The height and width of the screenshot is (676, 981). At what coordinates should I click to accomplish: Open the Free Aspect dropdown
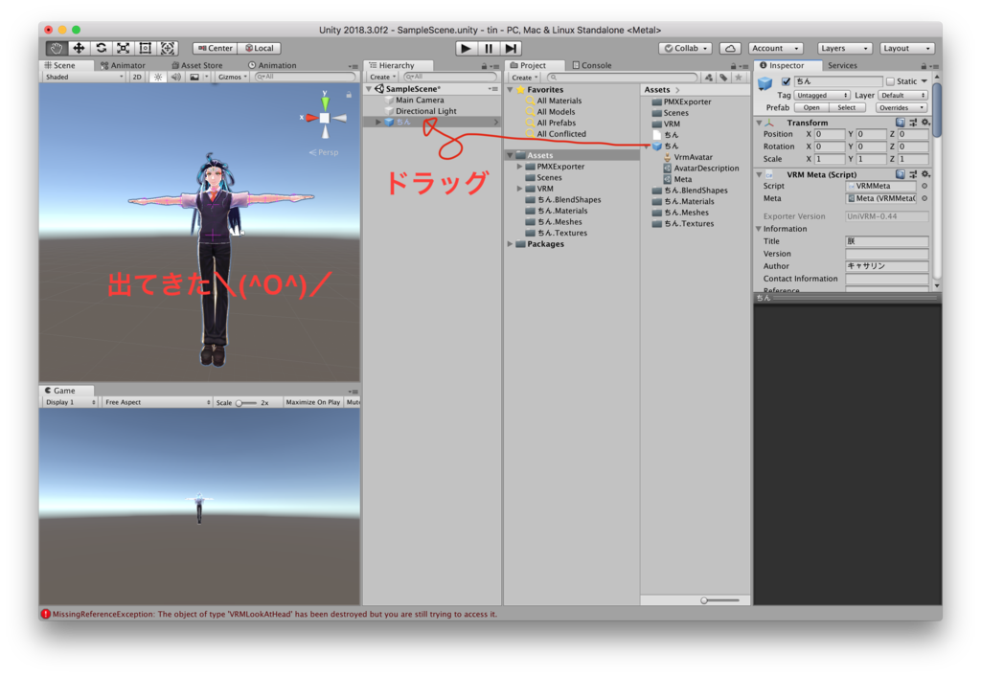[x=157, y=402]
